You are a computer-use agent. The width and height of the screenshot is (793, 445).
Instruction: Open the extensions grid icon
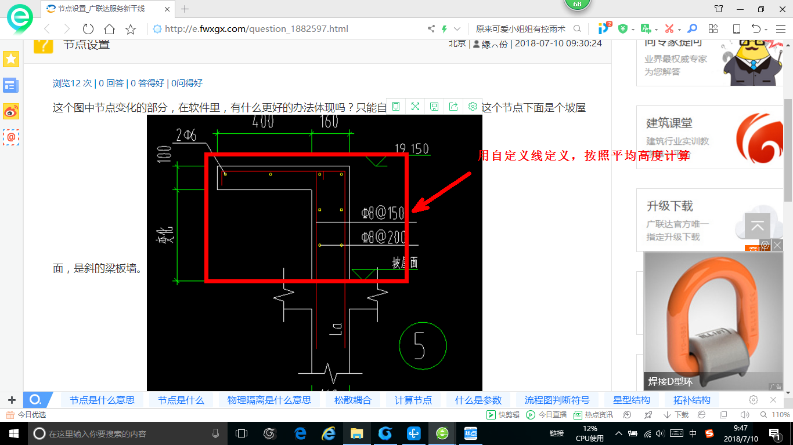coord(713,29)
